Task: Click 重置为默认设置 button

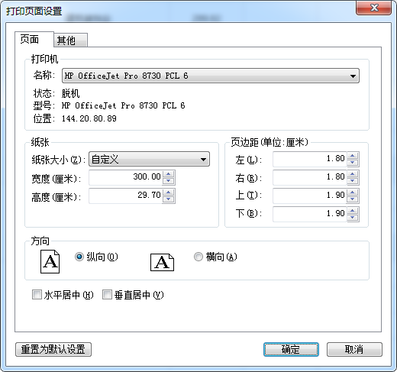Action: click(53, 349)
